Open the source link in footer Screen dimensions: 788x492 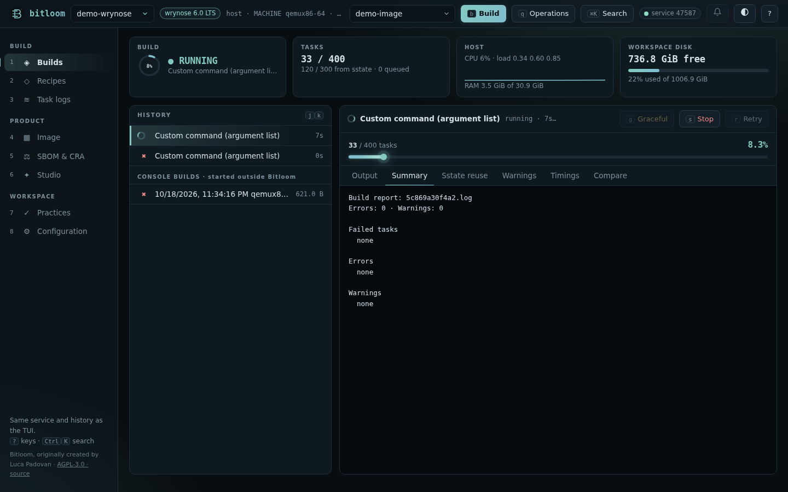click(x=20, y=473)
